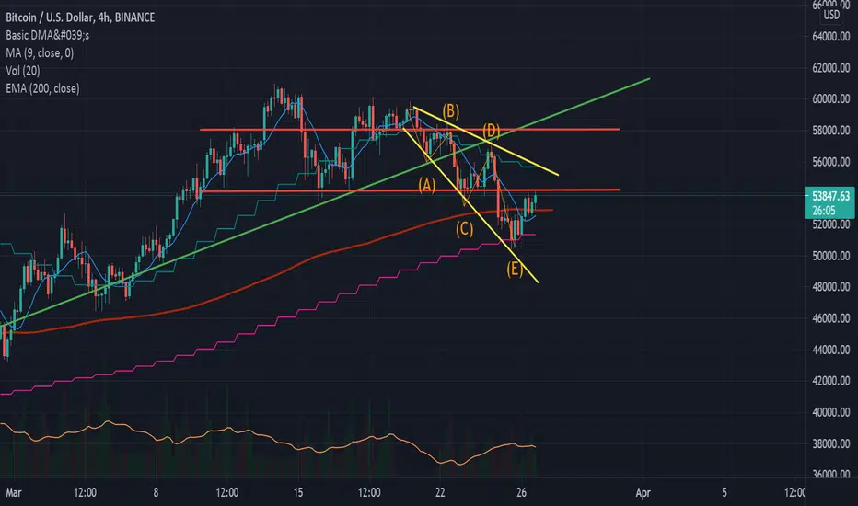
Task: Open the USD currency selector on price axis
Action: pyautogui.click(x=831, y=15)
